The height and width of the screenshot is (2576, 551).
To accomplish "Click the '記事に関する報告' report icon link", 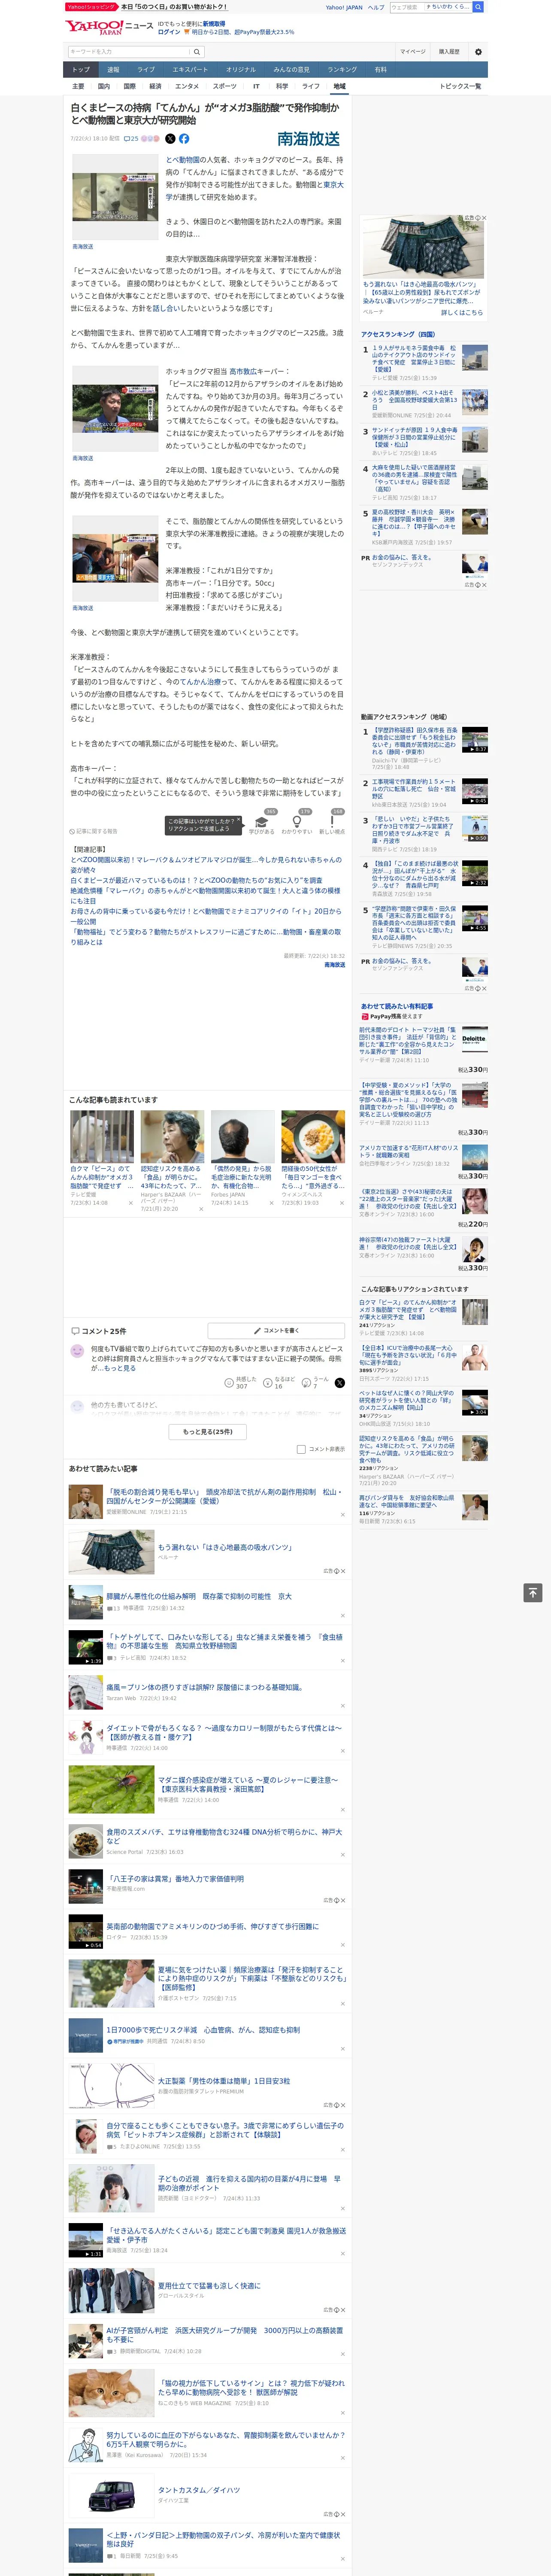I will coord(94,831).
